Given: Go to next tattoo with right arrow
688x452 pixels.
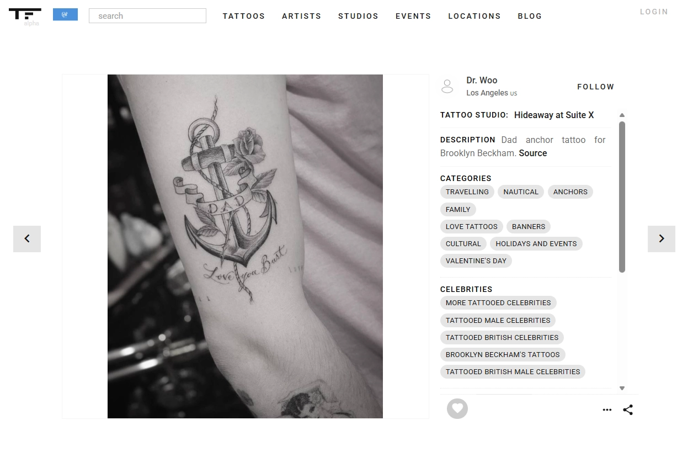Looking at the screenshot, I should pos(661,239).
